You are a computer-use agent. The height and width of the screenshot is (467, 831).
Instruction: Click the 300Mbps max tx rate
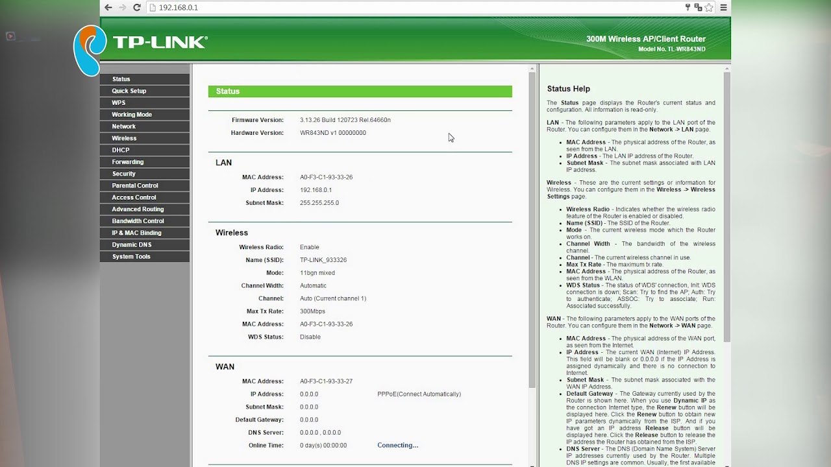pyautogui.click(x=312, y=311)
